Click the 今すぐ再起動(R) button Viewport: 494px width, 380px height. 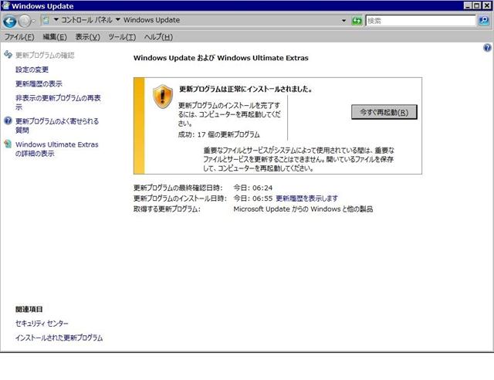pos(384,112)
